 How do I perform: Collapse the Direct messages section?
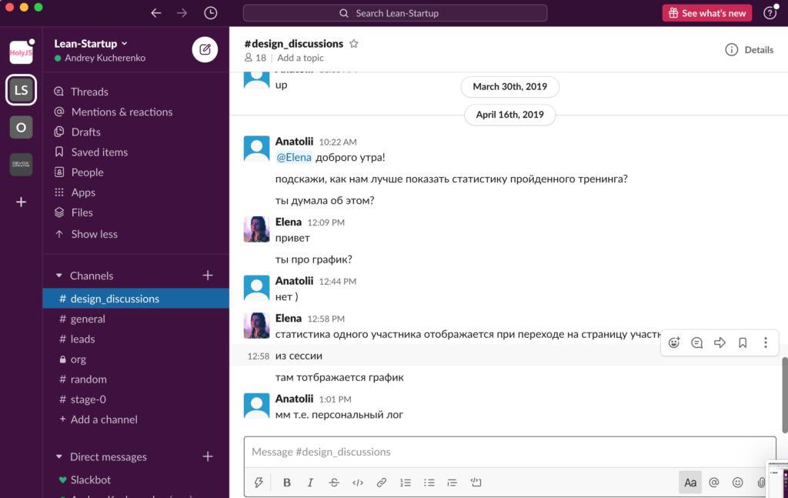58,456
